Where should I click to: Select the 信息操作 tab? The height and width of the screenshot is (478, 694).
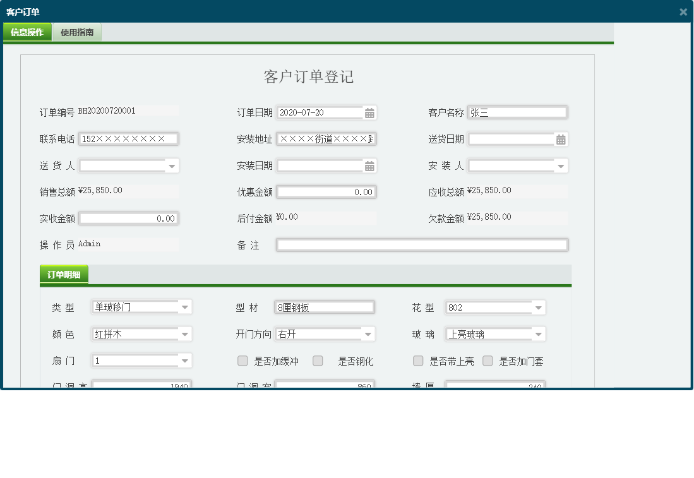(27, 30)
